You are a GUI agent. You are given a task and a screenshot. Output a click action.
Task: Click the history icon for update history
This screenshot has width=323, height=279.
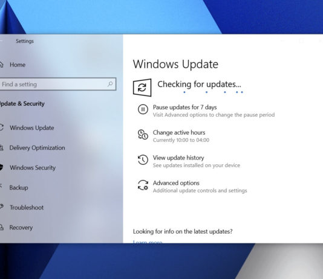(x=143, y=160)
